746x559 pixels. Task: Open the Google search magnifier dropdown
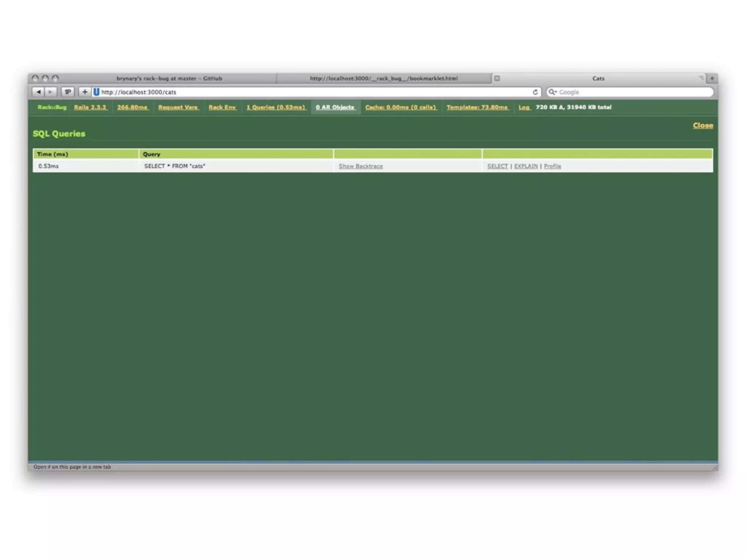tap(553, 92)
